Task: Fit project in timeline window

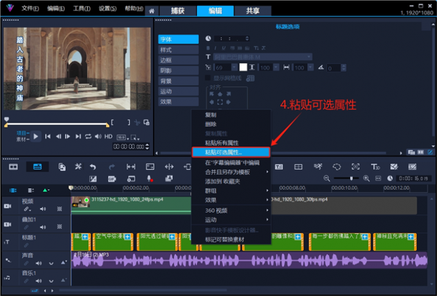Action: [378, 179]
